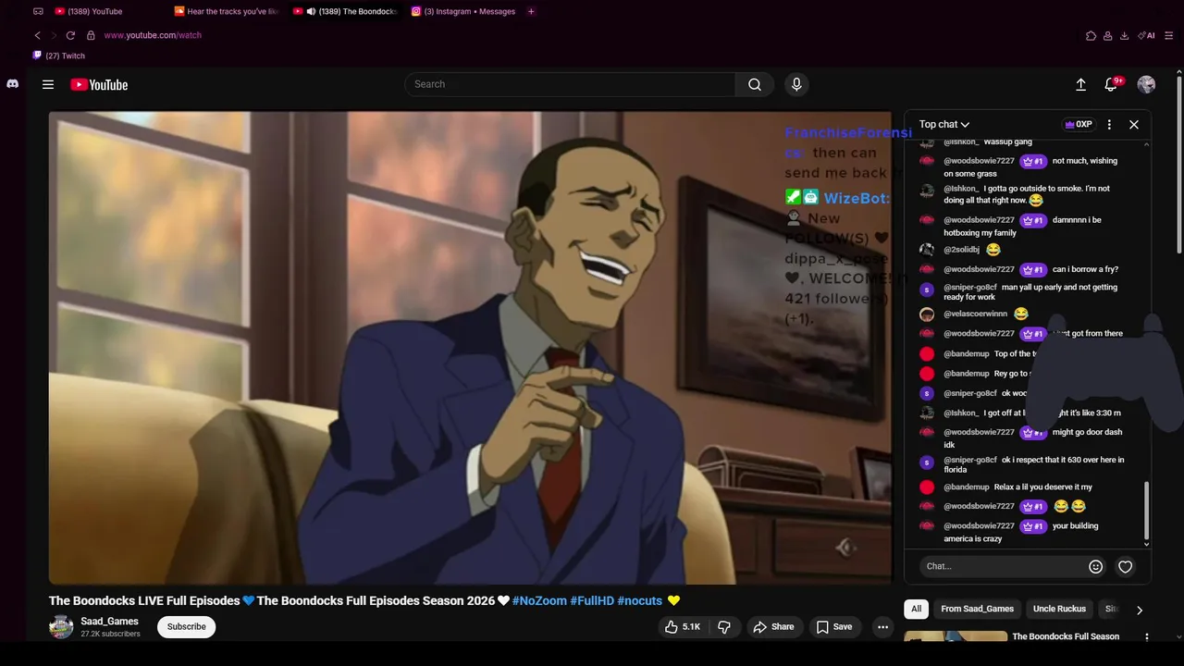1184x666 pixels.
Task: Close the live chat panel
Action: tap(1134, 124)
